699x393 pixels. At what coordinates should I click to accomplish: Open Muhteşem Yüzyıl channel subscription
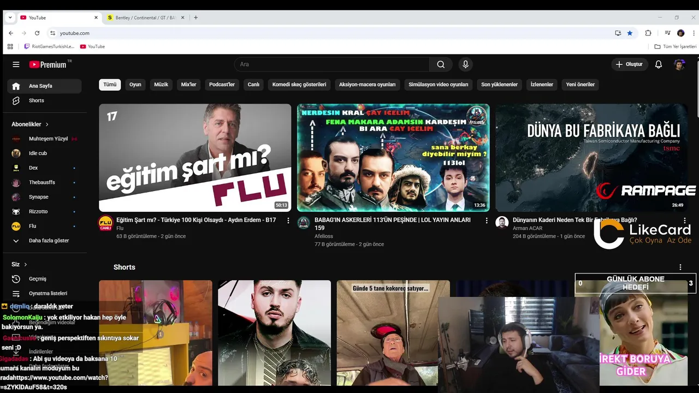coord(44,139)
